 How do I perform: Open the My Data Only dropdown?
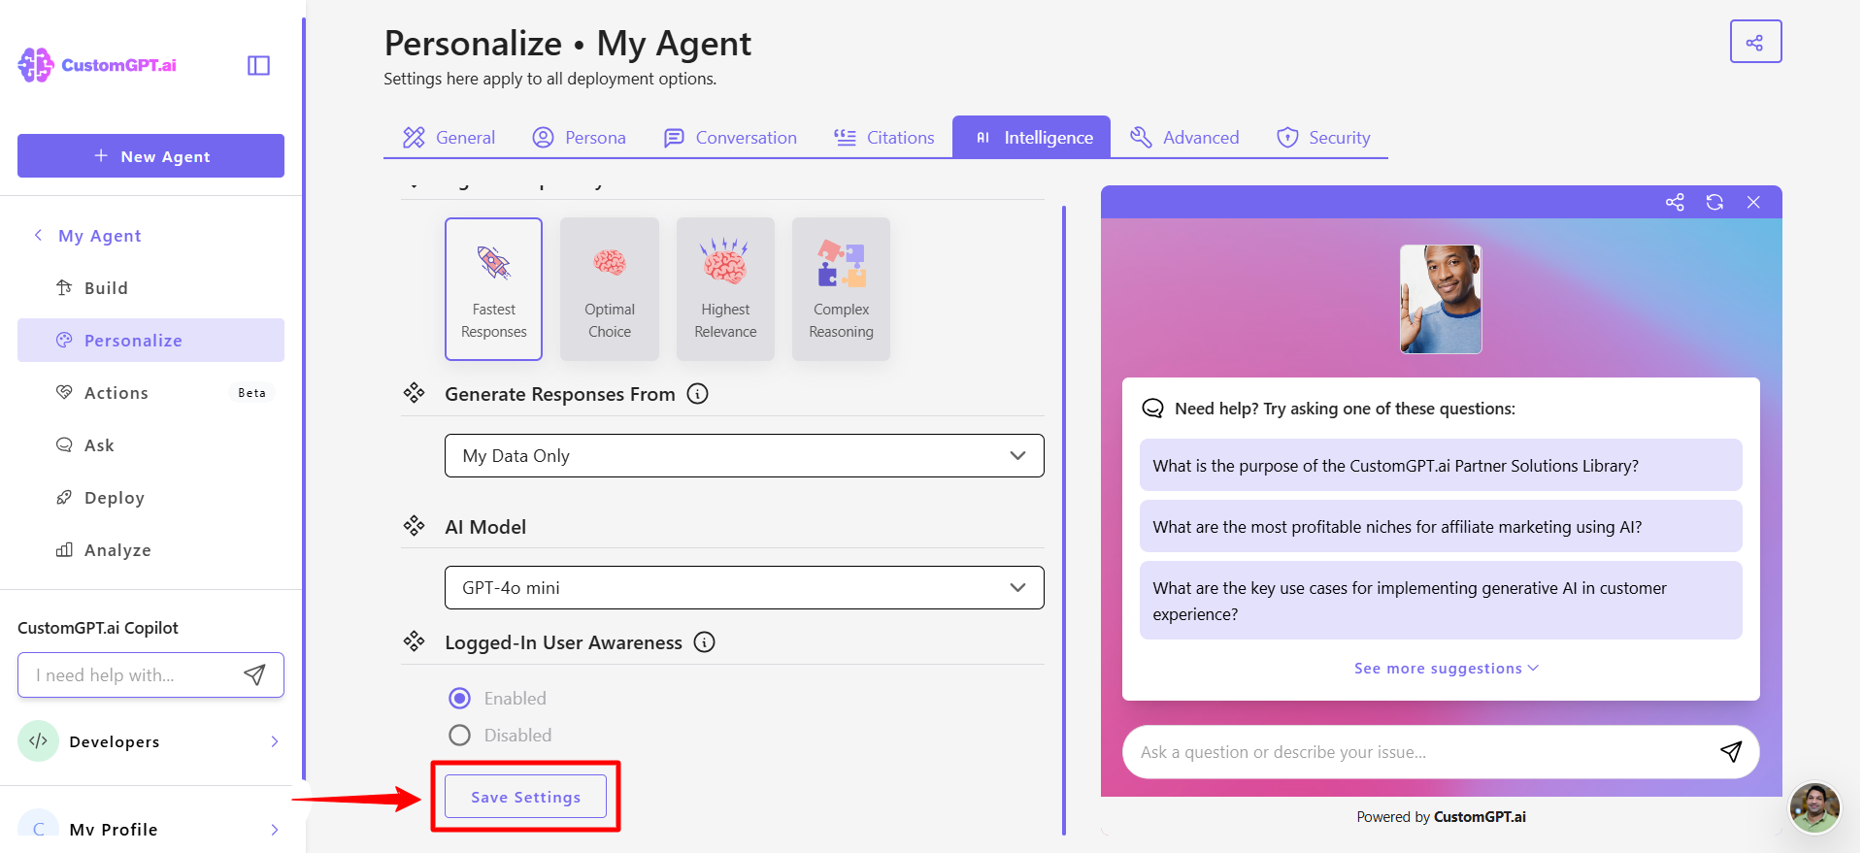coord(744,456)
